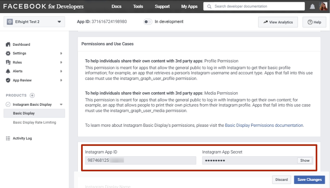Toggle the In development status switch

(148, 21)
